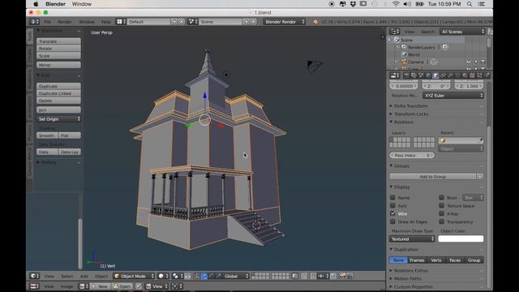Enable the Bounds checkbox

click(x=441, y=197)
